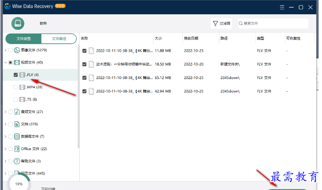Image resolution: width=322 pixels, height=190 pixels.
Task: Expand the 帮助文件 tree node
Action: pyautogui.click(x=5, y=161)
